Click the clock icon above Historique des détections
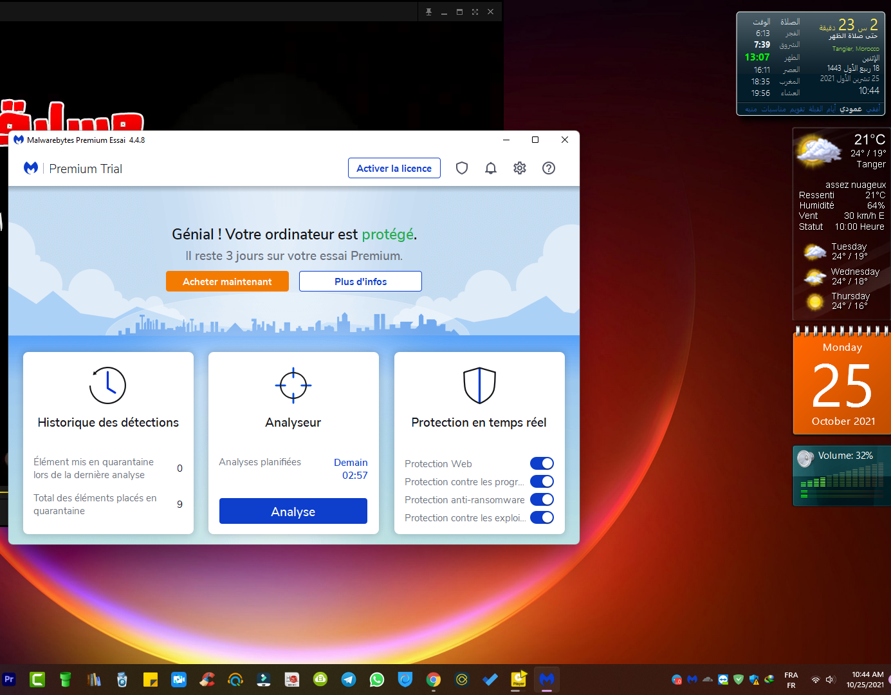The width and height of the screenshot is (891, 695). coord(107,385)
